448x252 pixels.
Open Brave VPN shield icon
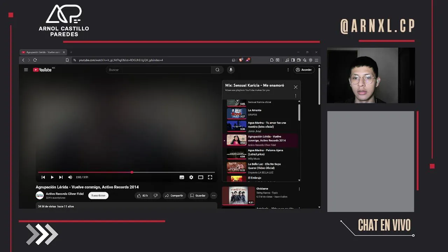(x=310, y=60)
